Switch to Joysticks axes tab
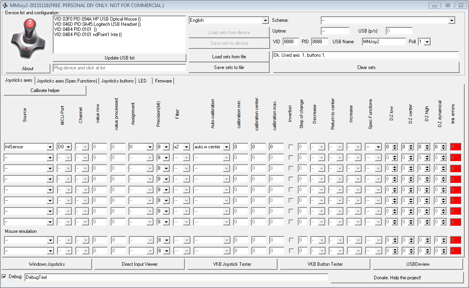 [x=19, y=80]
